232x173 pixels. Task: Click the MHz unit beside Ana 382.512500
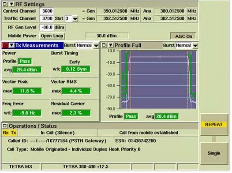[x=192, y=18]
